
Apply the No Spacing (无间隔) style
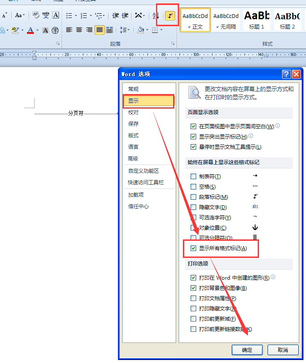point(226,20)
